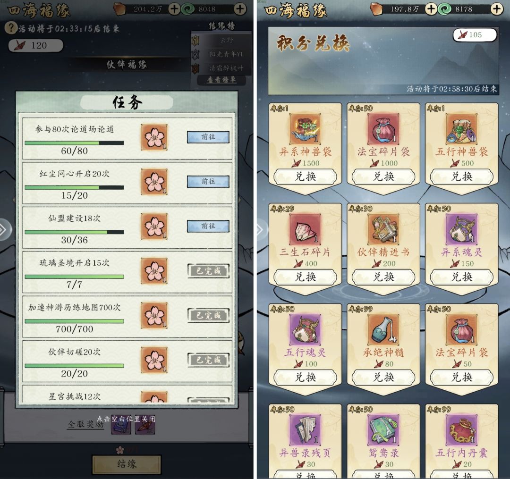Select the 承绝神髓 bottle icon
The width and height of the screenshot is (510, 479).
pyautogui.click(x=383, y=329)
